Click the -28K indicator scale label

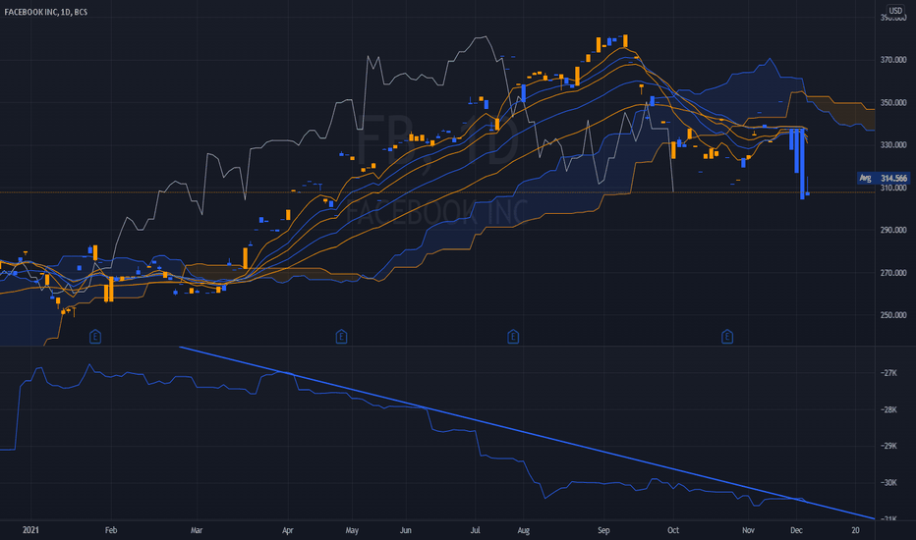(888, 409)
